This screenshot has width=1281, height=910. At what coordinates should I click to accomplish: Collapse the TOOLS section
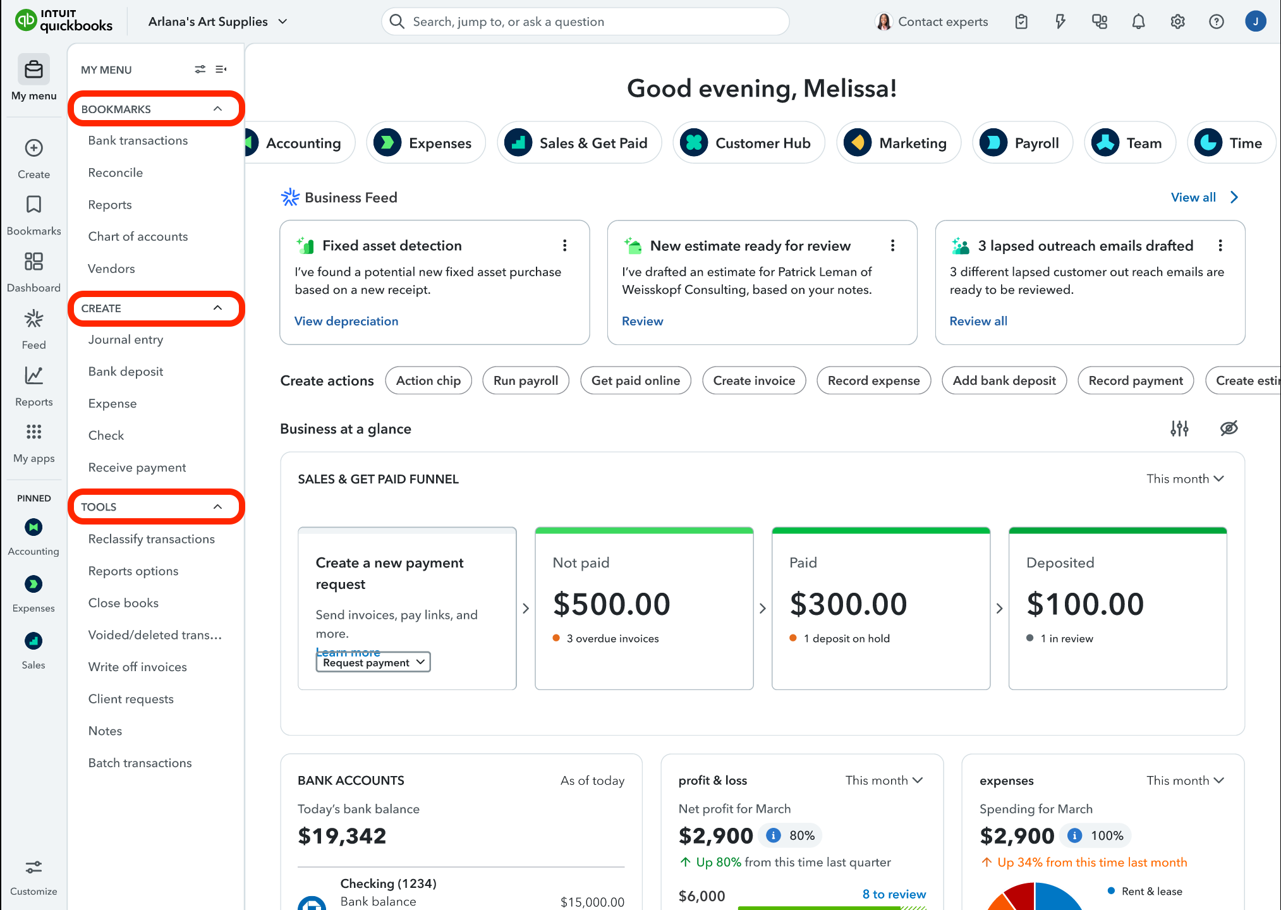coord(218,507)
